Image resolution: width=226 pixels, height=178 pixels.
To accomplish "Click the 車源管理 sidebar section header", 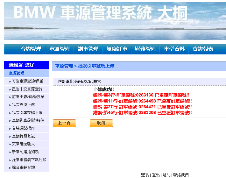I will click(x=26, y=73).
